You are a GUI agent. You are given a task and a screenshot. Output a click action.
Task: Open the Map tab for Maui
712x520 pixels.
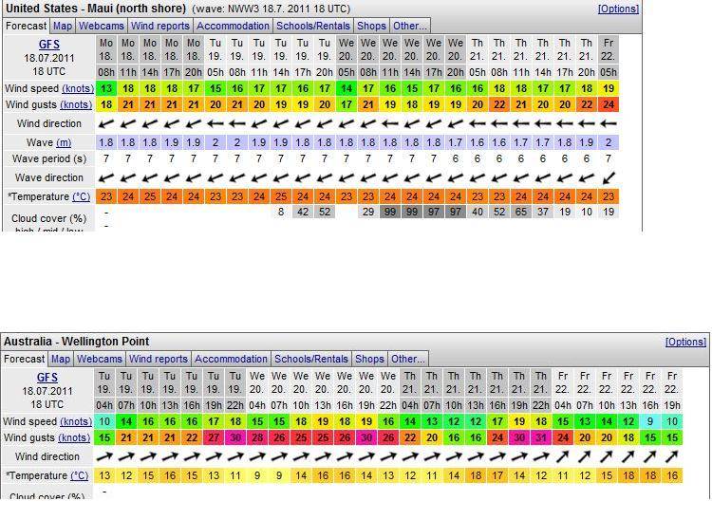pos(63,27)
